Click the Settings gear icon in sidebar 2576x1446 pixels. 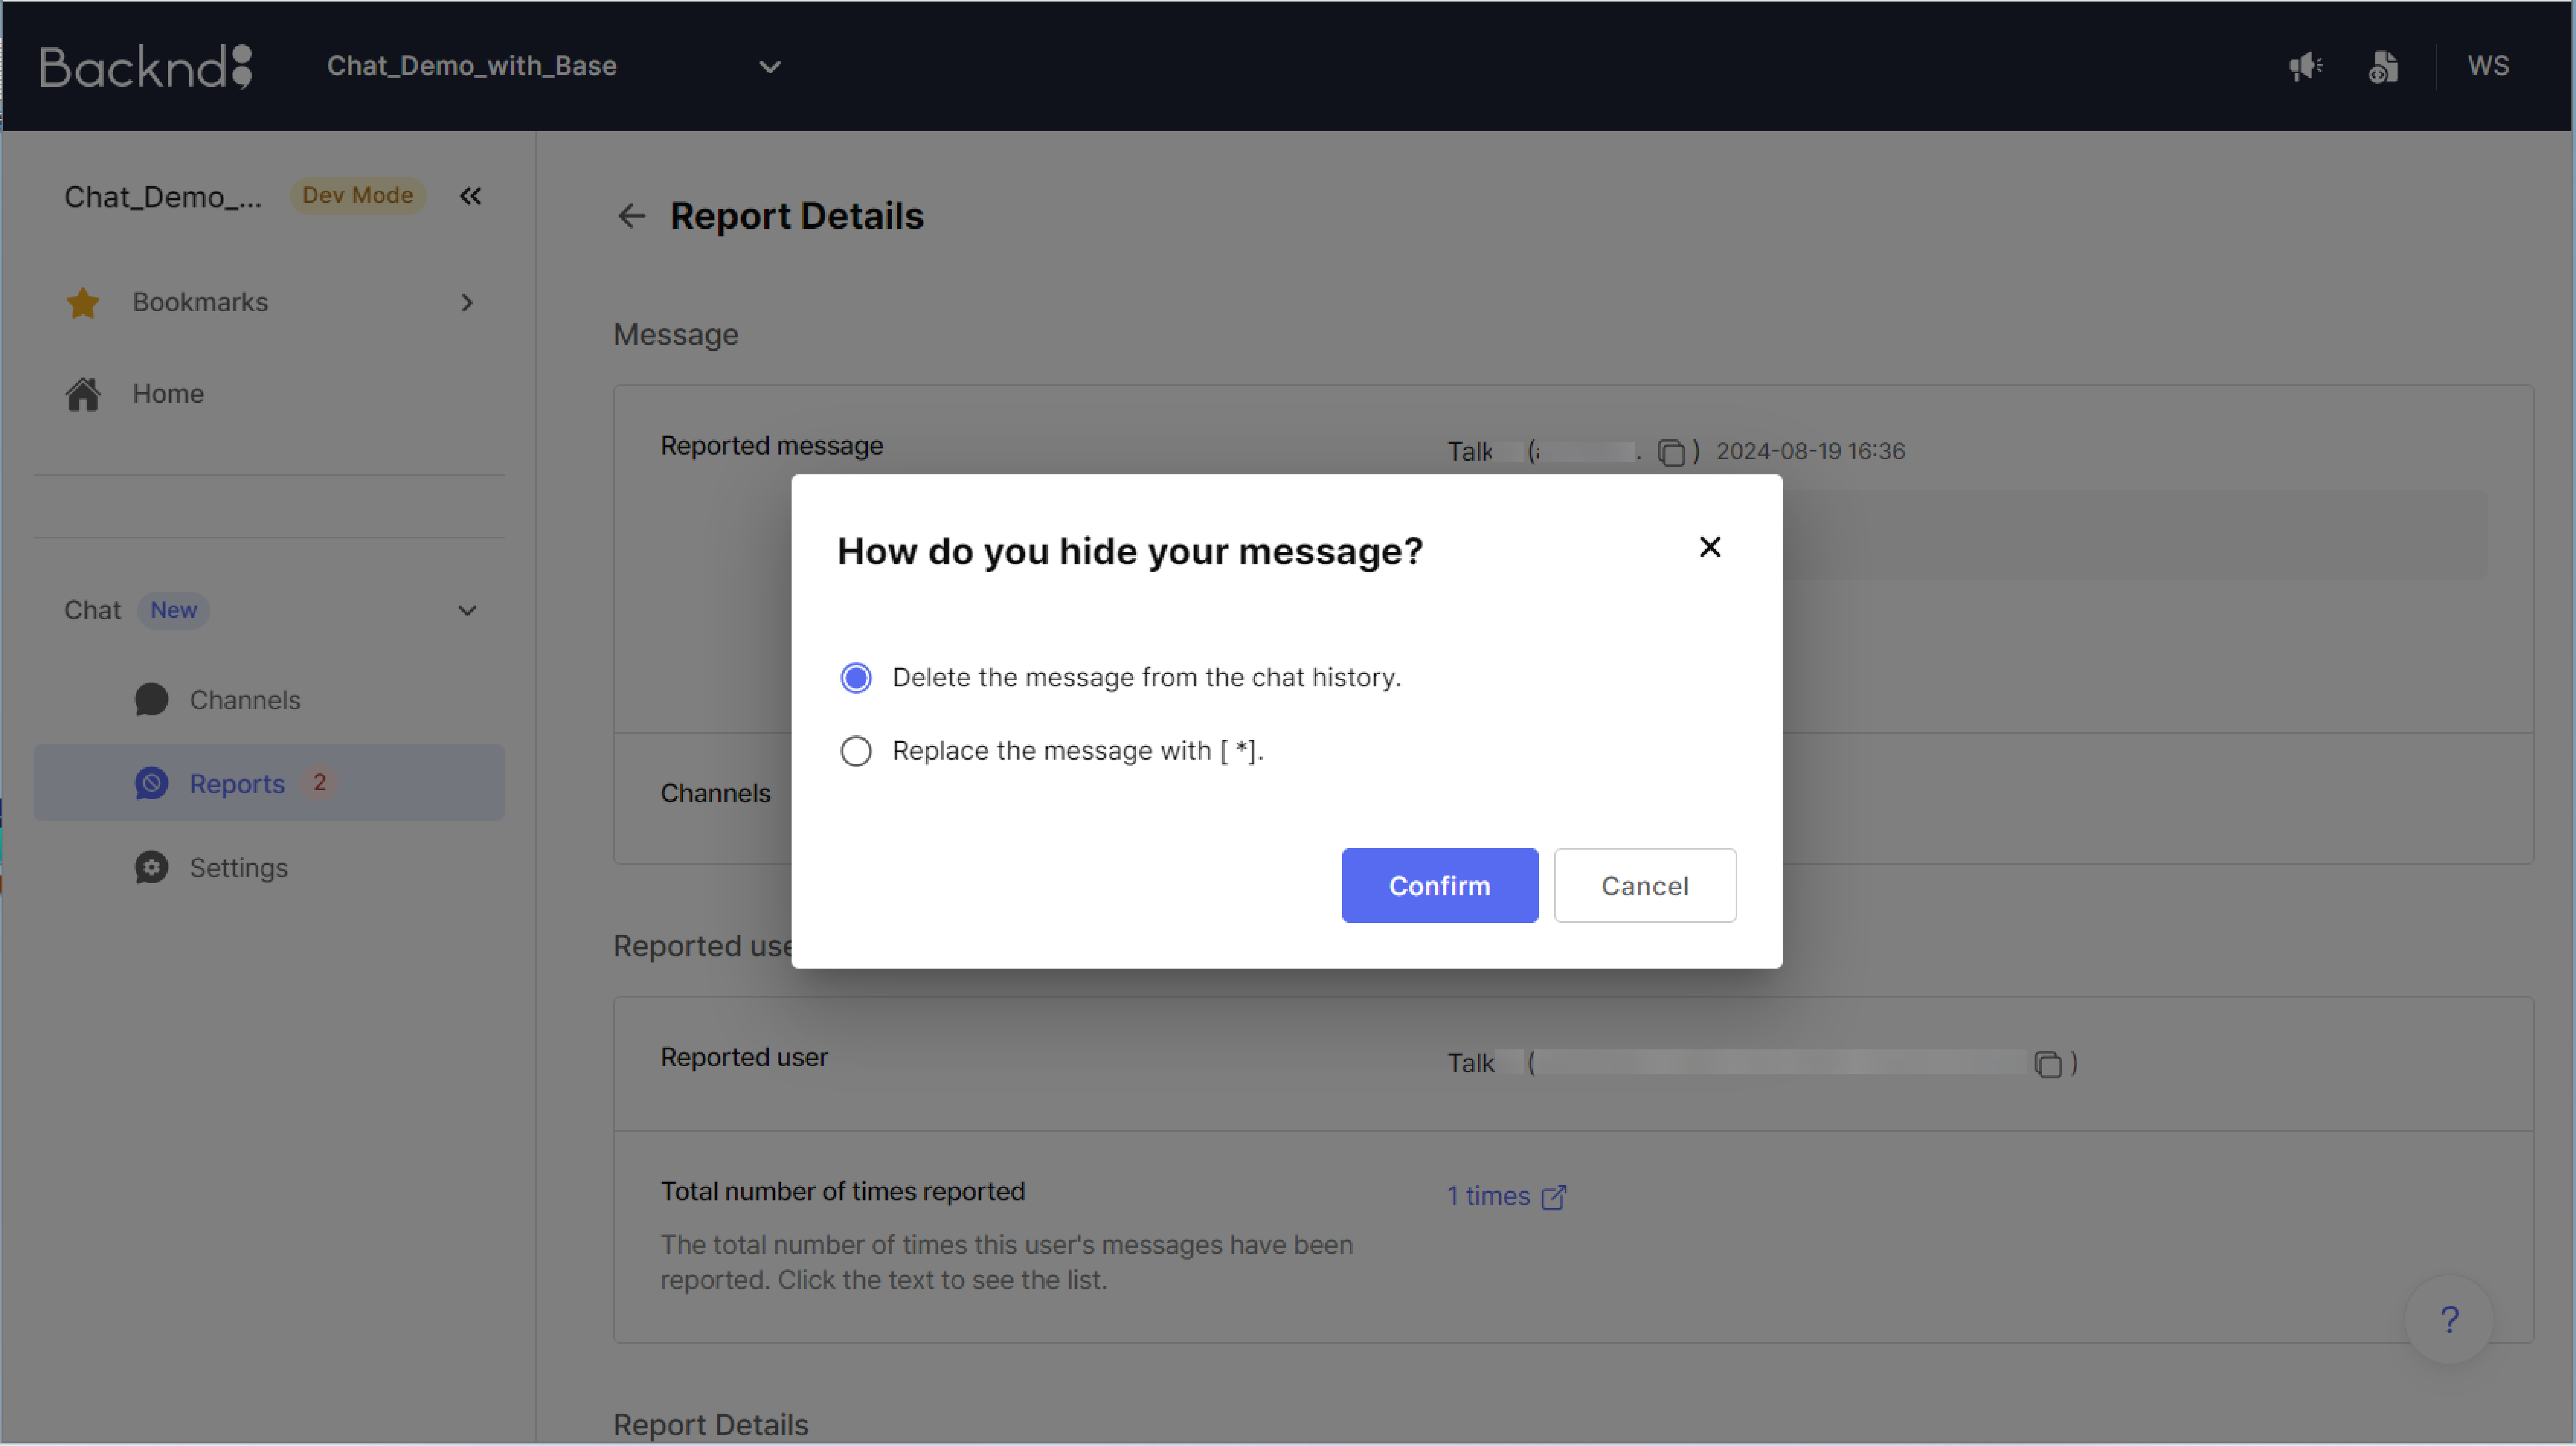pos(151,867)
